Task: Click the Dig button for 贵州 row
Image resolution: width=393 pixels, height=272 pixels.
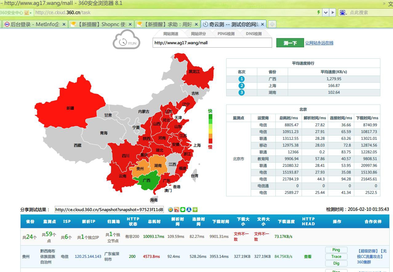Action: coord(336,263)
